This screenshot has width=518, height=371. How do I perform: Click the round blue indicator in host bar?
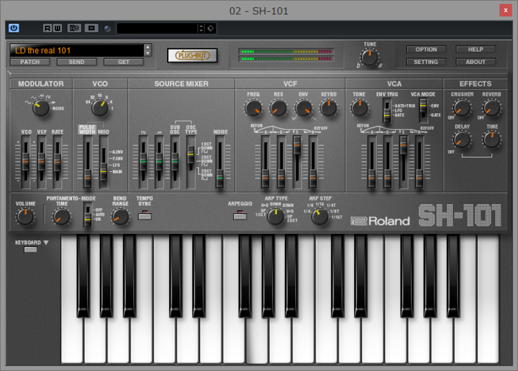107,28
